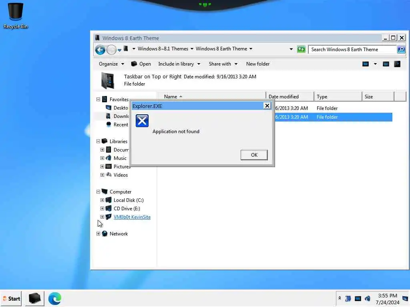Open the recent pages dropdown arrow

(x=119, y=50)
